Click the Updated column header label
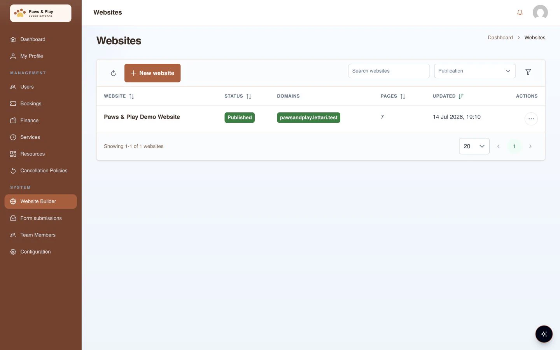 [444, 96]
